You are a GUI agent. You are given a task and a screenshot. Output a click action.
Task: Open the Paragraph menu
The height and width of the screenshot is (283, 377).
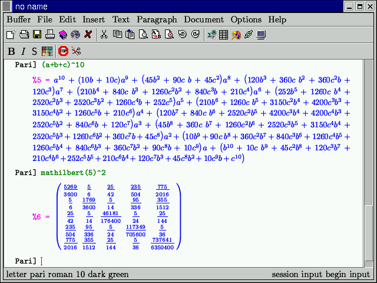click(x=157, y=19)
